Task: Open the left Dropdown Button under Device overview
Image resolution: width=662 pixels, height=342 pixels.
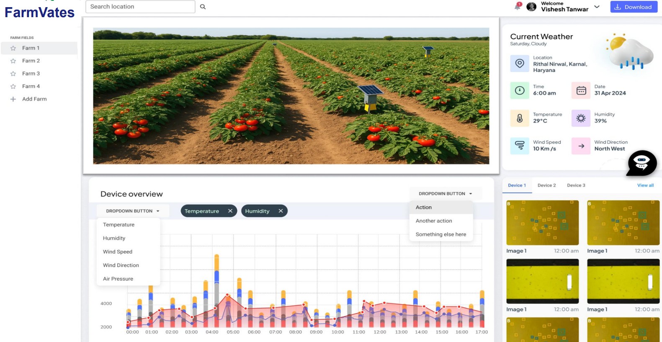Action: [133, 211]
